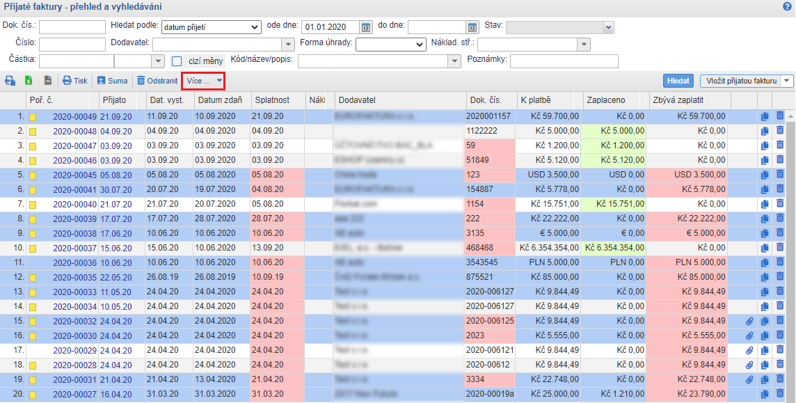Click 'Vložit přijatou fakturu' button
The image size is (796, 403).
tap(740, 81)
